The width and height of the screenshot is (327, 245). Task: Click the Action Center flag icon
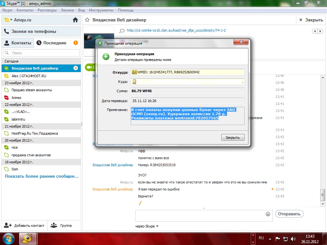pos(278,239)
